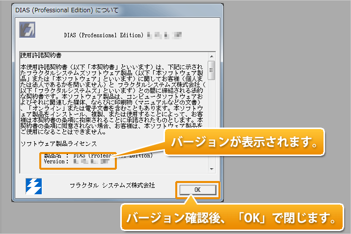
Task: Click the license text scrollbar thumb
Action: click(212, 69)
